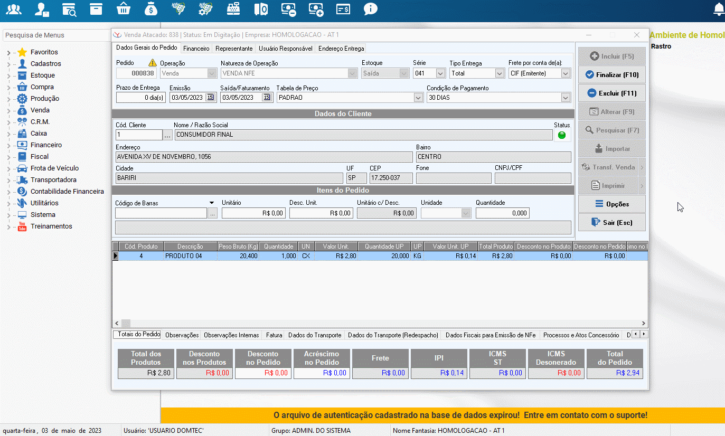Click the money bag icon in top toolbar
The height and width of the screenshot is (436, 725).
(x=150, y=9)
